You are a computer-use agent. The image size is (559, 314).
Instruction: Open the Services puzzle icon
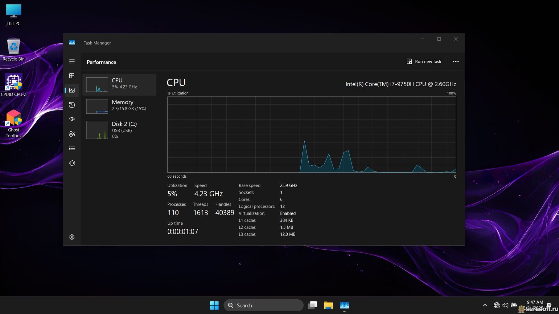[72, 163]
